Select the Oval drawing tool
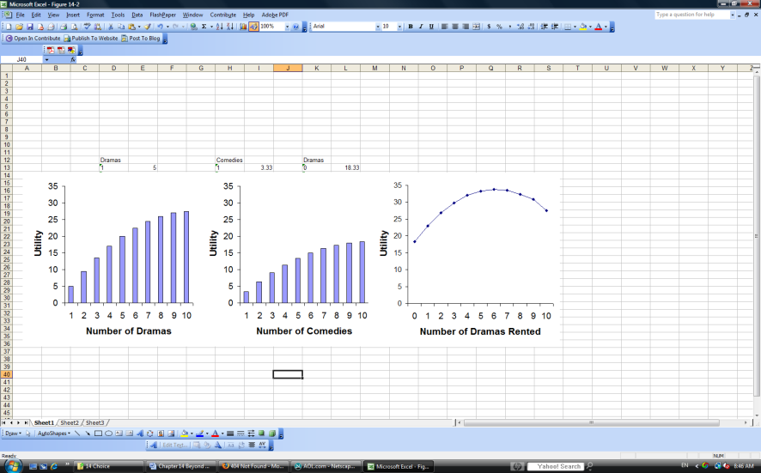The height and width of the screenshot is (473, 761). coord(109,434)
